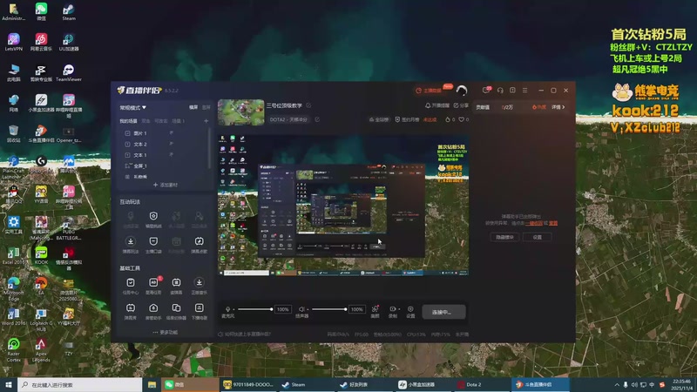697x392 pixels.
Task: Open the 正版音乐 tool
Action: click(x=199, y=286)
